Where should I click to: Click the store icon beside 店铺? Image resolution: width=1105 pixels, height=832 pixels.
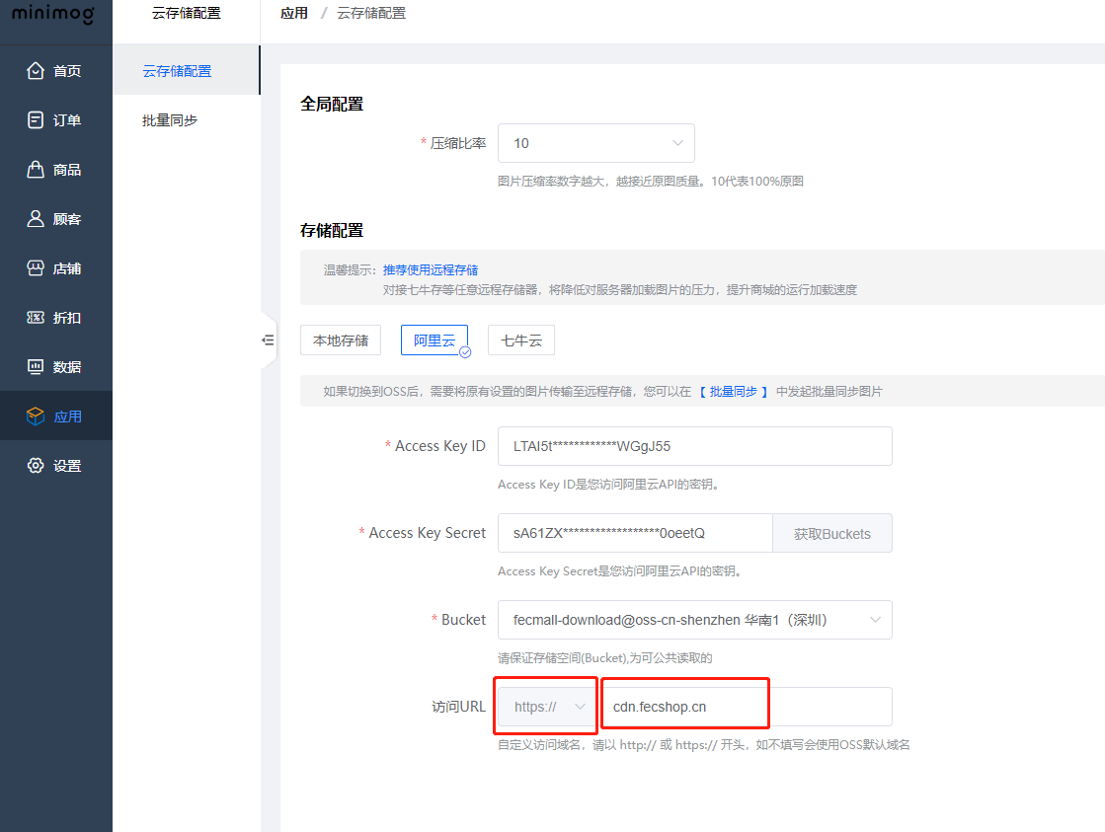coord(36,267)
